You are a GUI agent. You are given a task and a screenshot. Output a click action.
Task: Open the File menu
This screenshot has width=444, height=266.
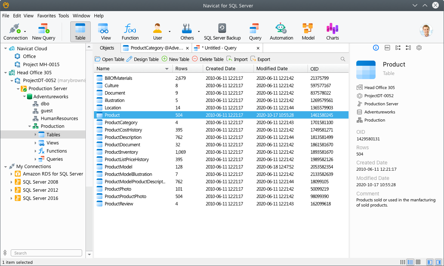click(6, 16)
